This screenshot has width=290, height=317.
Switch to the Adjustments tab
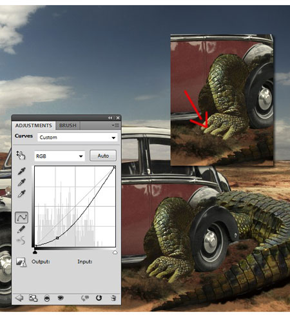34,125
